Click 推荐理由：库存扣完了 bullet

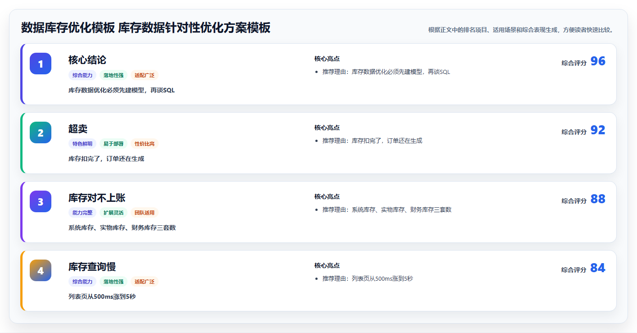372,141
